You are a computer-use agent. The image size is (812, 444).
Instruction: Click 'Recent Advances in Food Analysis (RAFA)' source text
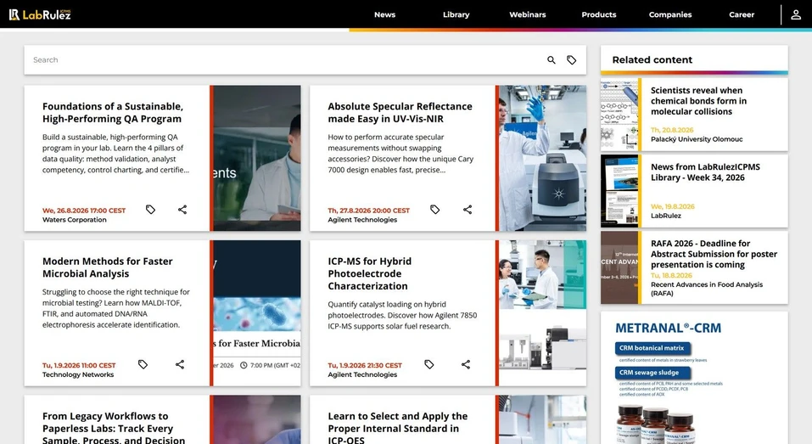706,289
